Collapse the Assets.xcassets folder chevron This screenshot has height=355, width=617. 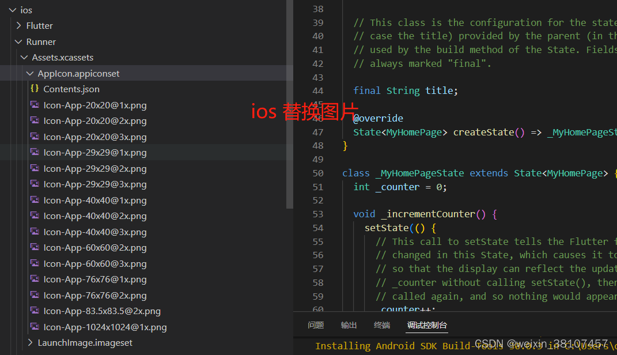coord(24,58)
